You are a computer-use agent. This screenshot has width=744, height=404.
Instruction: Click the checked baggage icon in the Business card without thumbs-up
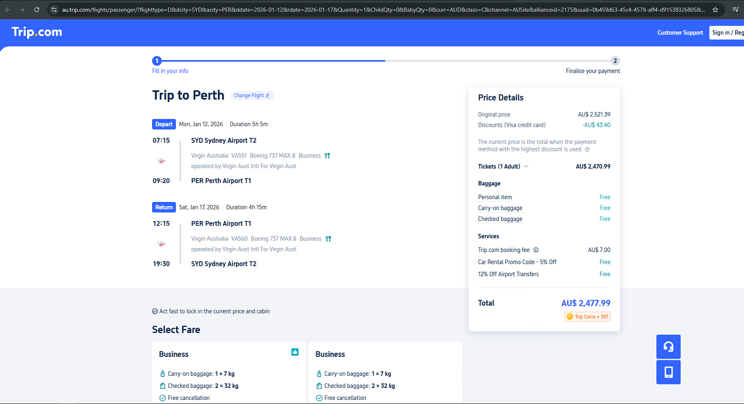[x=319, y=386]
